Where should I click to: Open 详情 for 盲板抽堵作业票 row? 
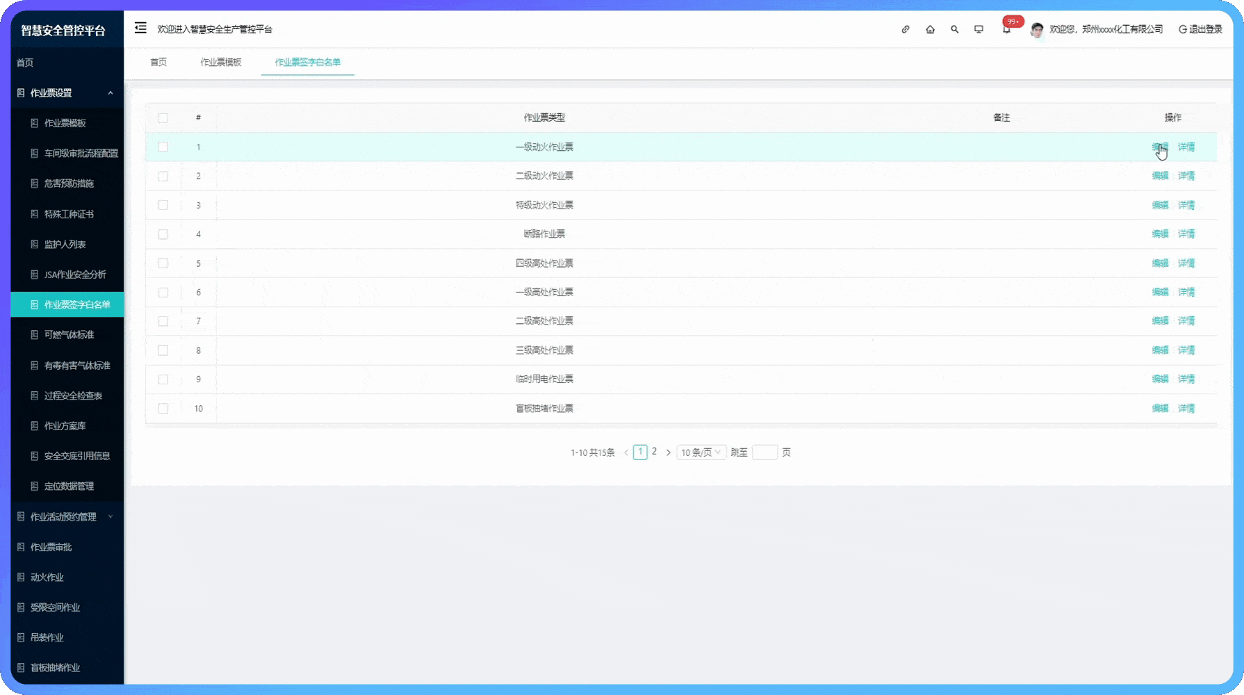(x=1186, y=409)
